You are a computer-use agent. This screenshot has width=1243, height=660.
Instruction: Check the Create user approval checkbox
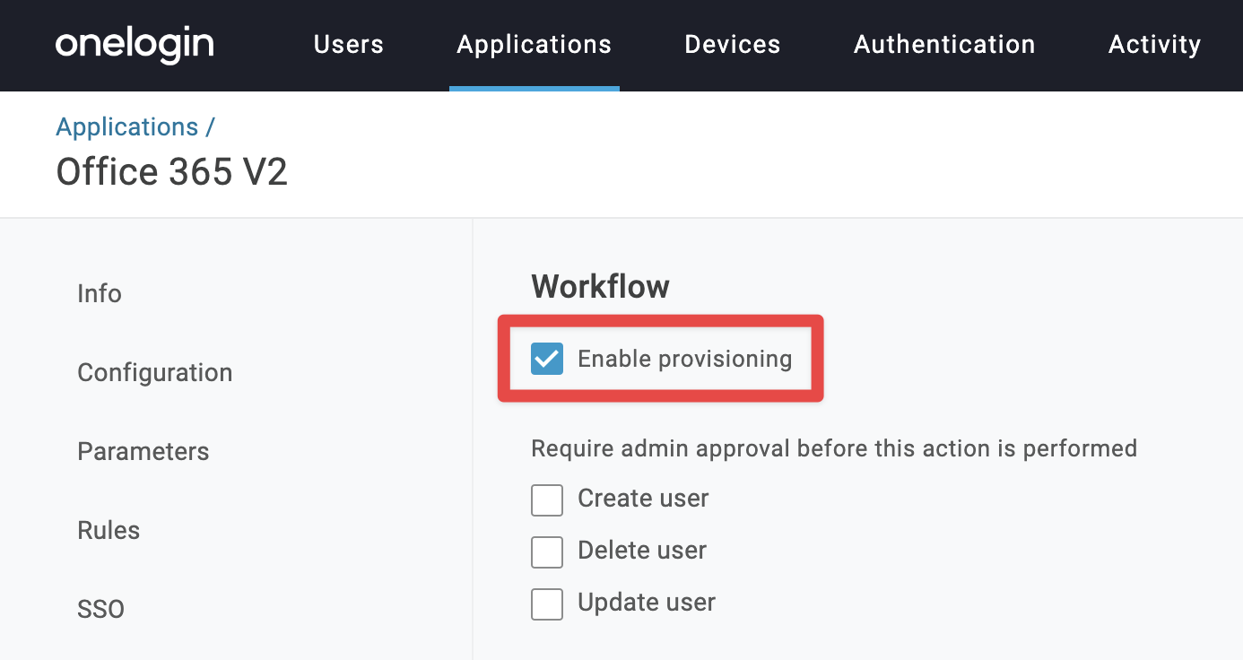pos(547,499)
